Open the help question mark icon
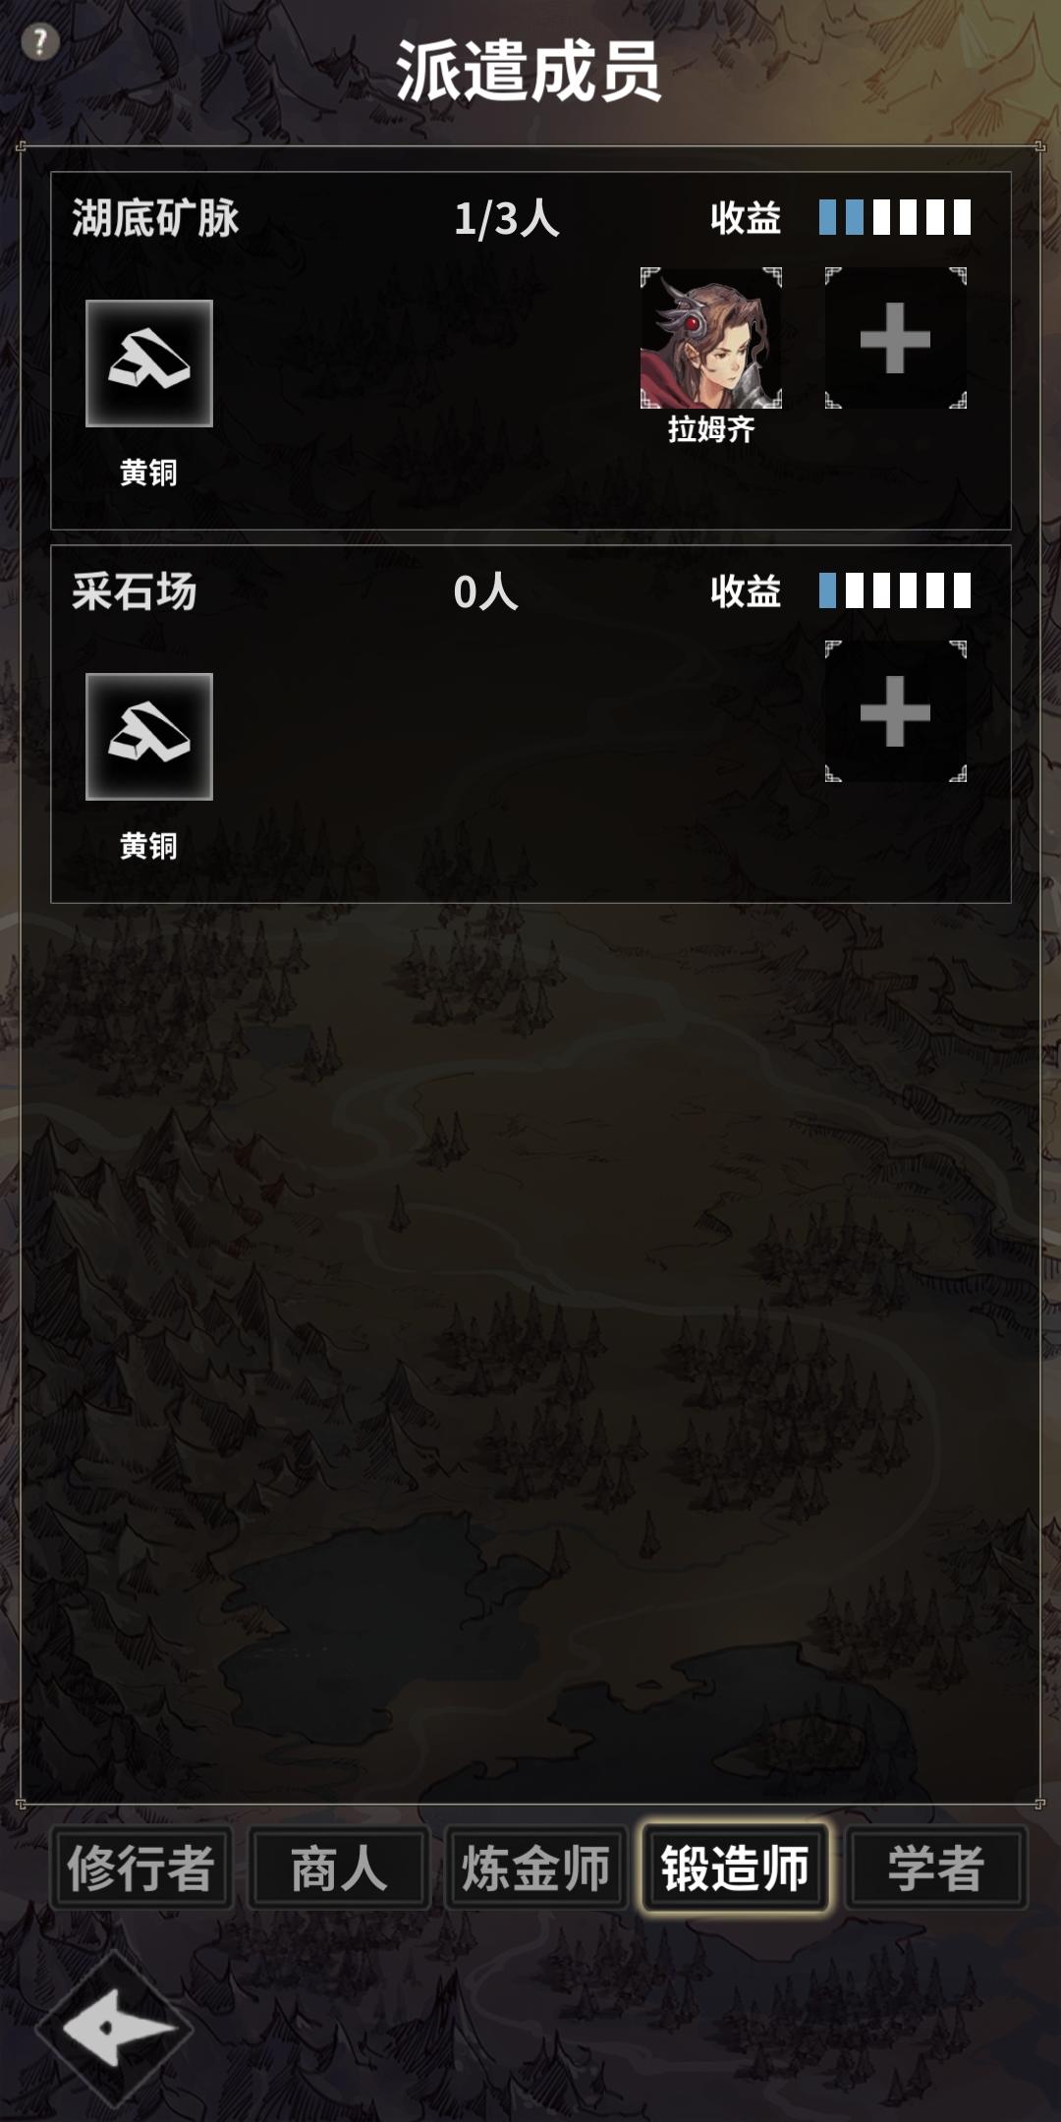1061x2122 pixels. click(x=40, y=42)
